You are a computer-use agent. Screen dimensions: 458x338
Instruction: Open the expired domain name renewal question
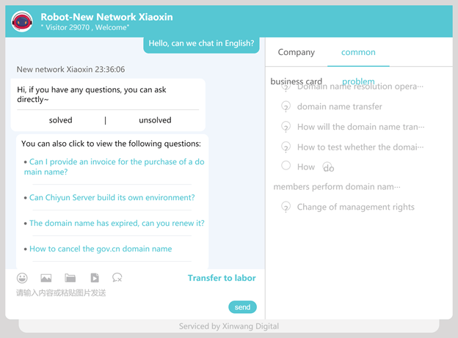point(117,224)
